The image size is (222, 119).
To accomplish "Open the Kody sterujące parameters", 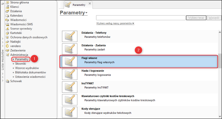I will (139, 113).
